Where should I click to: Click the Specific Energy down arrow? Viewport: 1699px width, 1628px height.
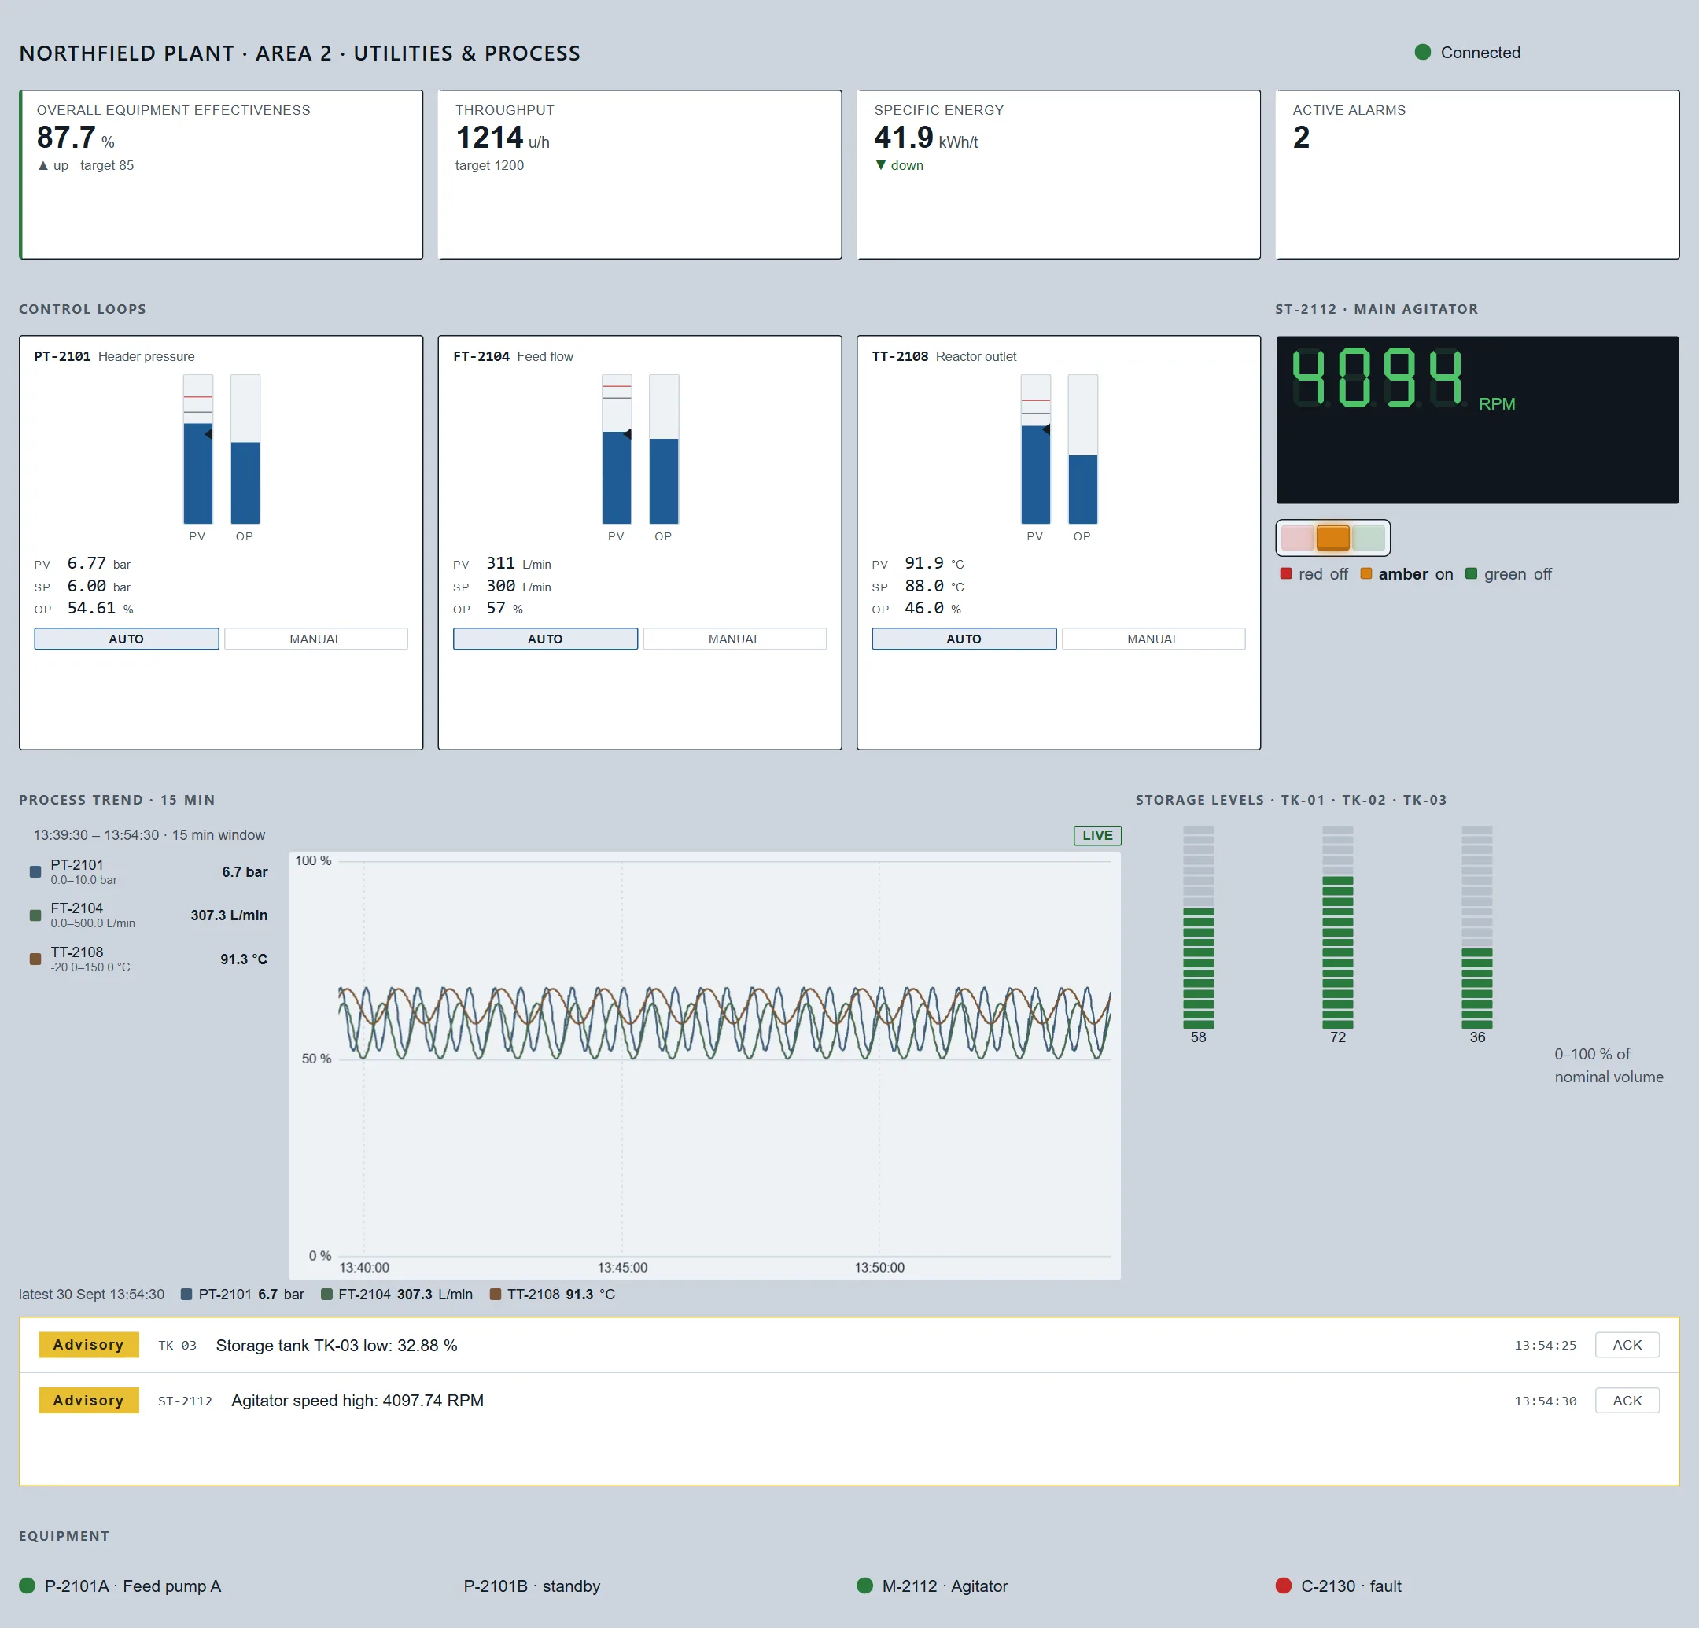881,166
